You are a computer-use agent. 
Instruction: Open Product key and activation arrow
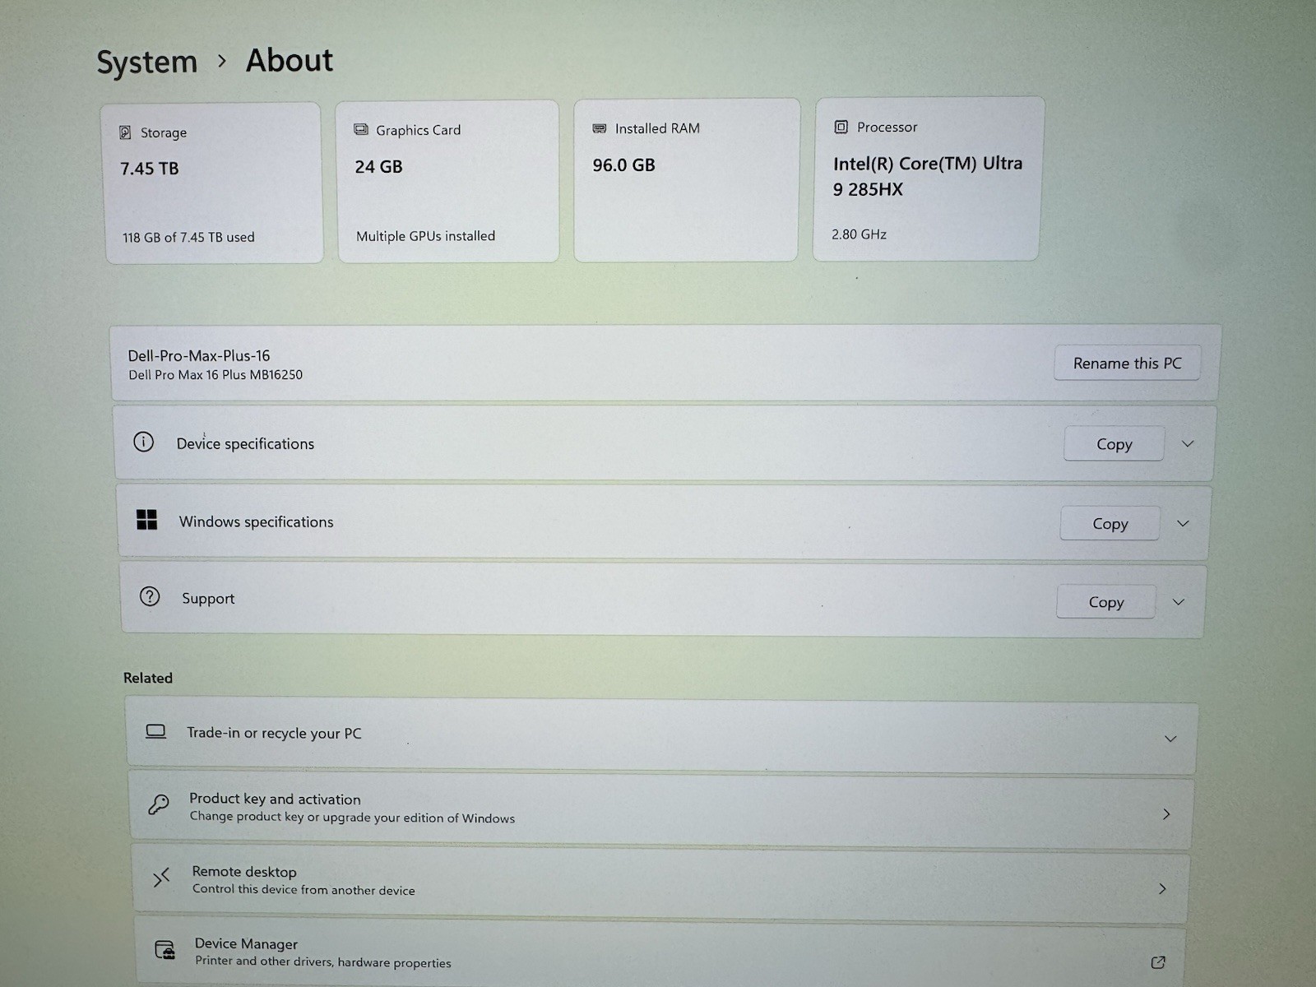click(x=1166, y=813)
